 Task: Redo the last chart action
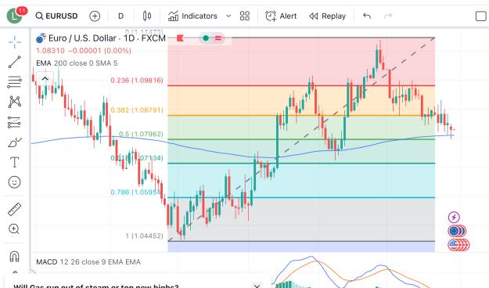pos(387,16)
